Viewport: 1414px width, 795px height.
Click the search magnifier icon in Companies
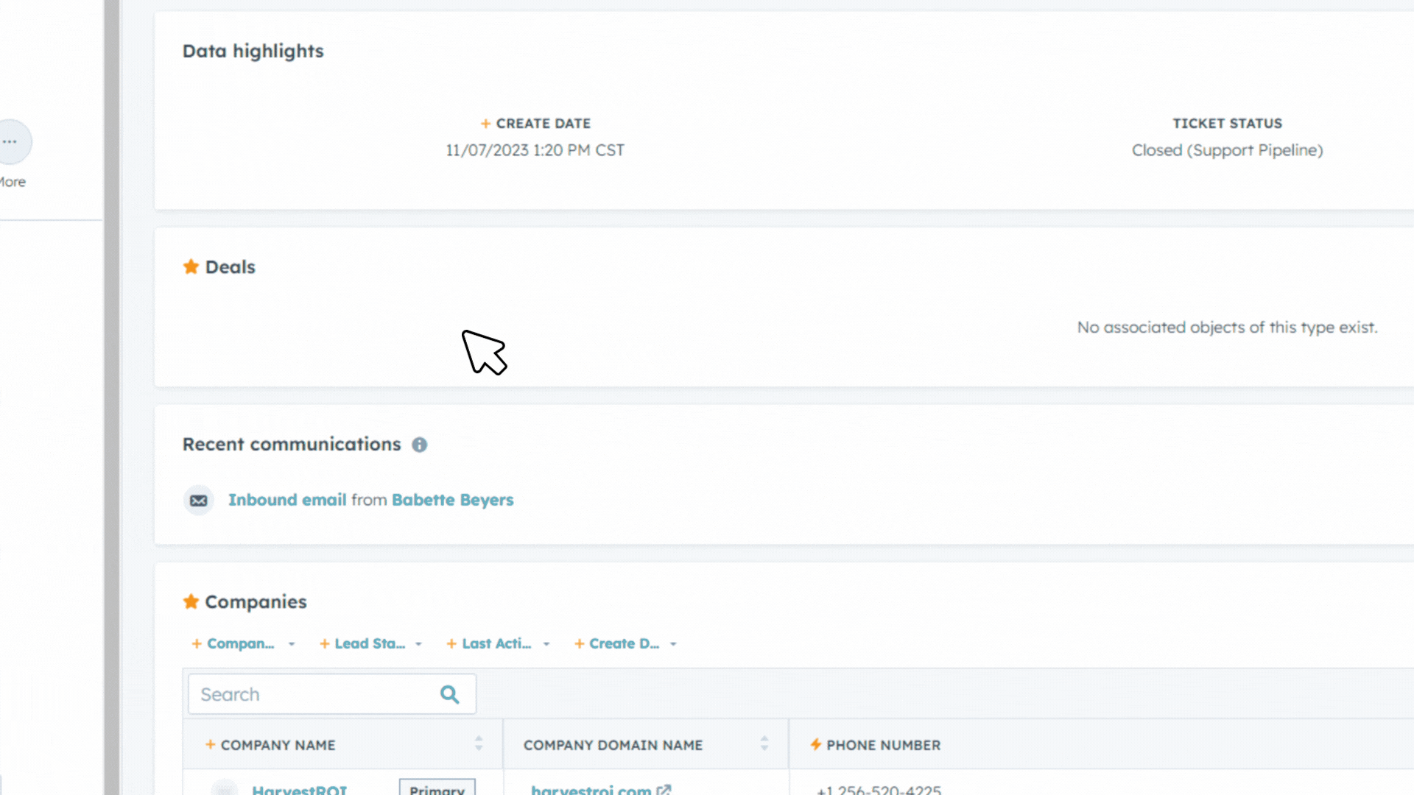pos(451,695)
